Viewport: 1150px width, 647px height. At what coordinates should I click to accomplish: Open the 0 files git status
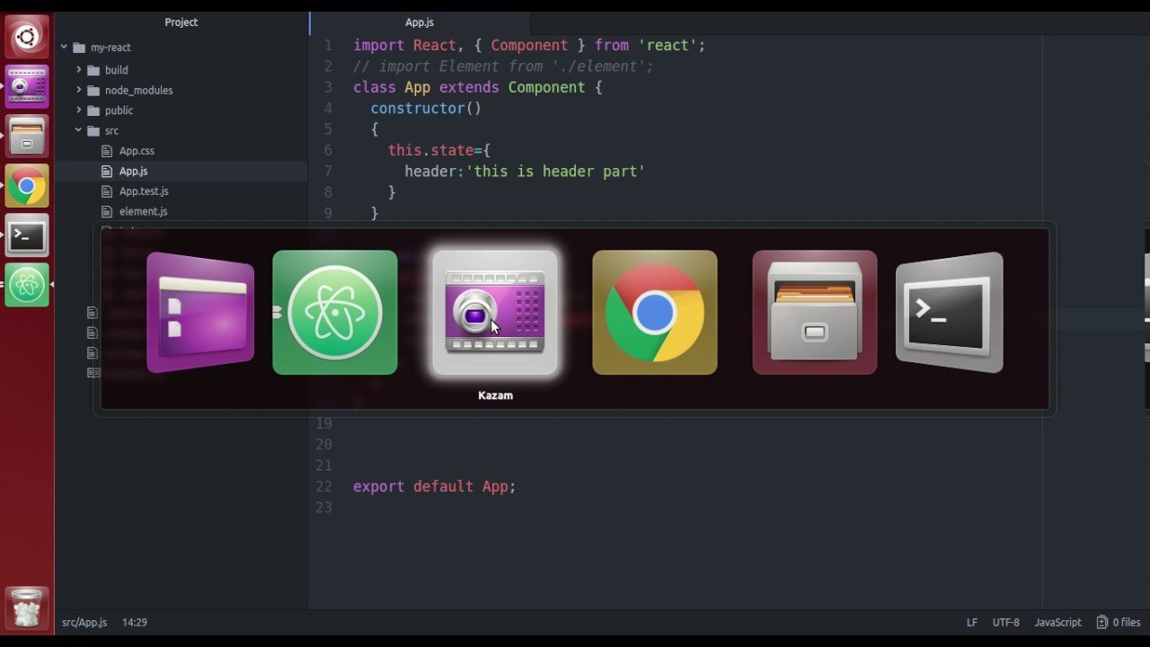tap(1119, 622)
